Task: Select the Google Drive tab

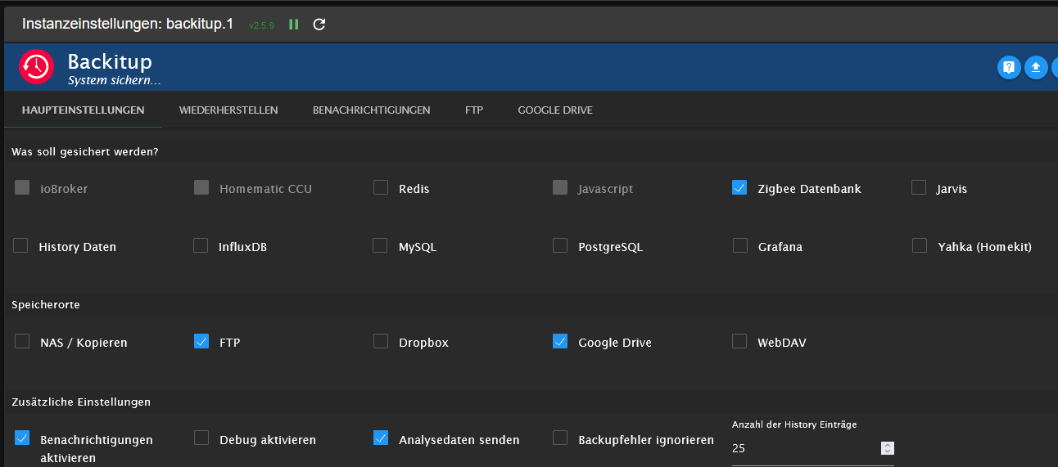Action: click(555, 110)
